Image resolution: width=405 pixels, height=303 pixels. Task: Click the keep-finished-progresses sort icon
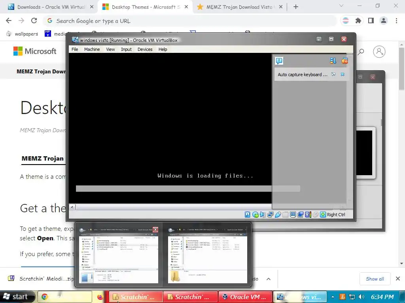tap(333, 61)
